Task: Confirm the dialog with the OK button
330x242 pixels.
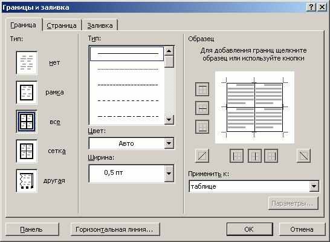Action: click(x=250, y=229)
